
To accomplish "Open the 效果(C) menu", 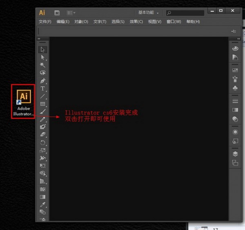I will (136, 22).
